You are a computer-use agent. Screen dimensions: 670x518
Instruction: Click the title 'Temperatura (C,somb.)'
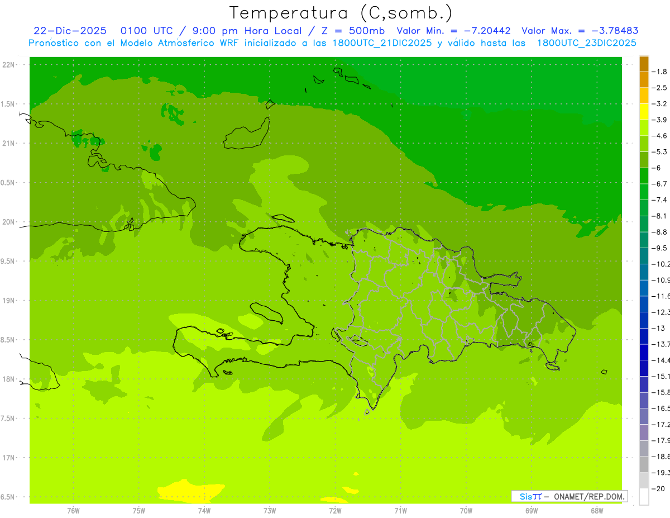click(341, 13)
